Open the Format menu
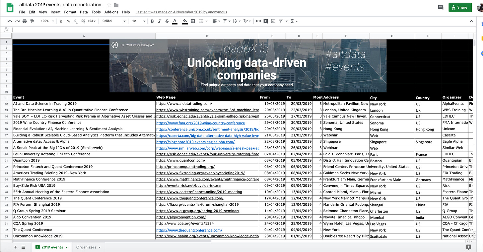This screenshot has width=483, height=252. point(70,12)
